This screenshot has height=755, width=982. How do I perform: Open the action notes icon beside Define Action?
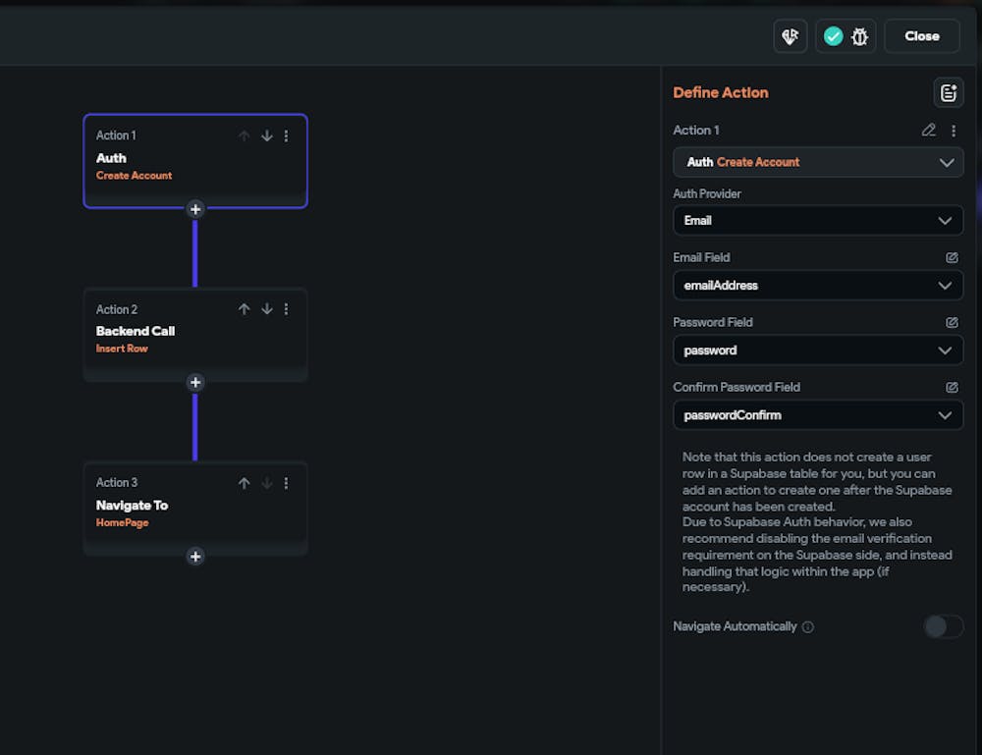coord(948,92)
